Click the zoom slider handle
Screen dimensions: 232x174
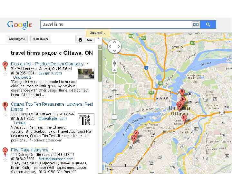[x=114, y=89]
